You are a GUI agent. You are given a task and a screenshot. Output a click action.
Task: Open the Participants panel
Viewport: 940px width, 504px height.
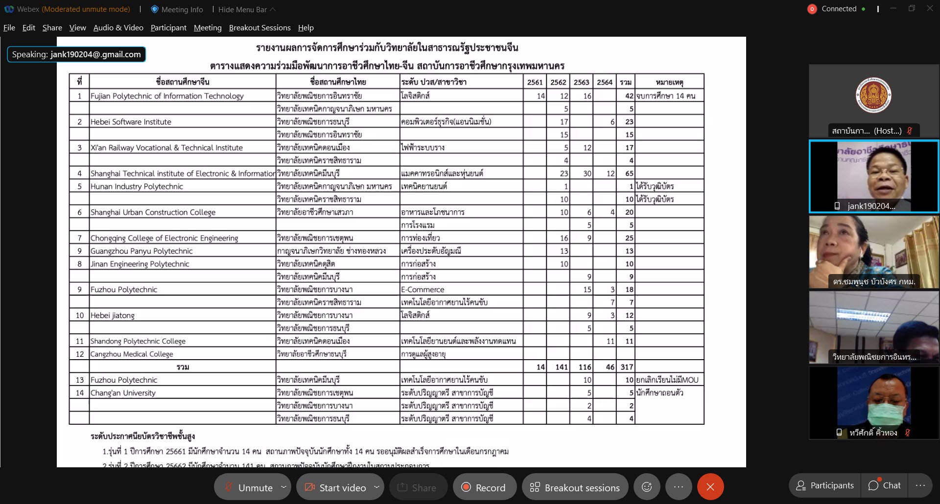tap(825, 485)
